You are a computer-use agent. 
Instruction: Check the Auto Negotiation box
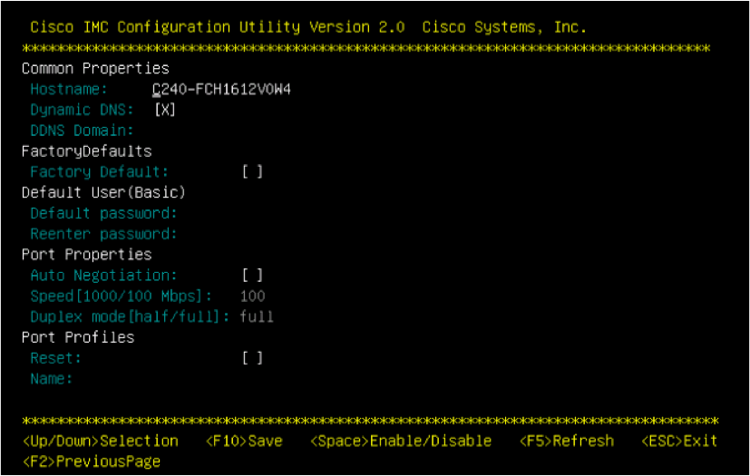(x=252, y=275)
